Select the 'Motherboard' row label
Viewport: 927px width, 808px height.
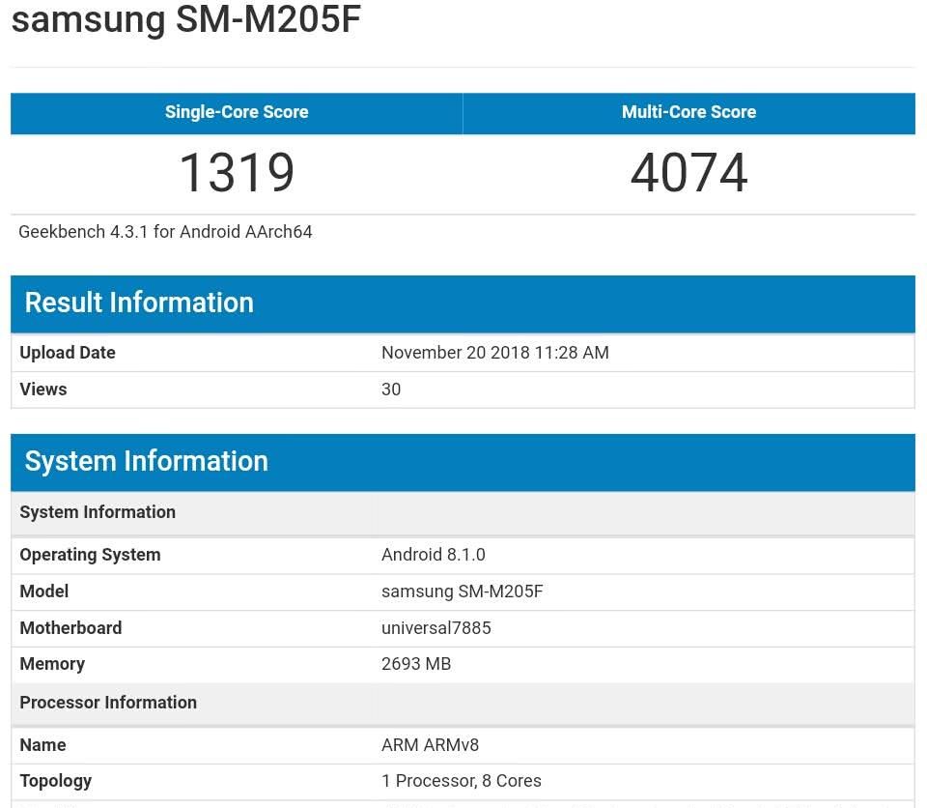point(70,628)
